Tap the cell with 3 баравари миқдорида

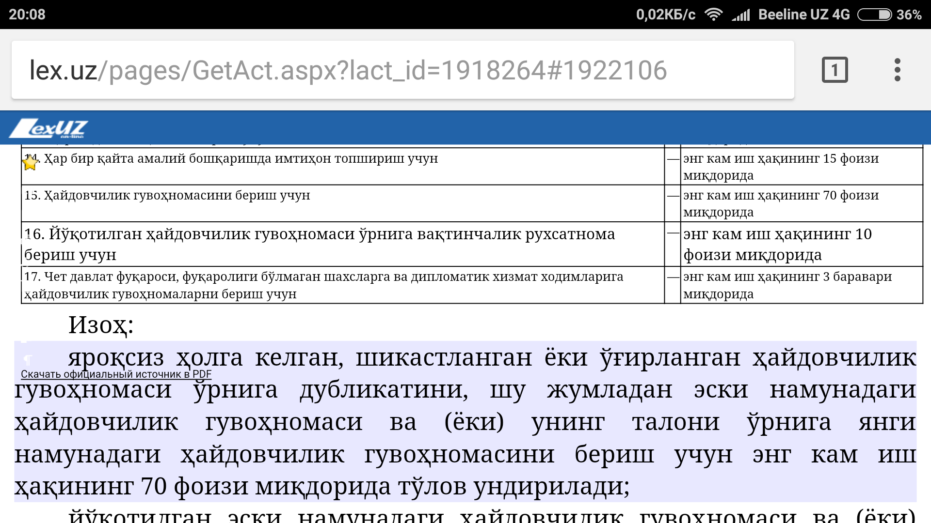(x=787, y=285)
